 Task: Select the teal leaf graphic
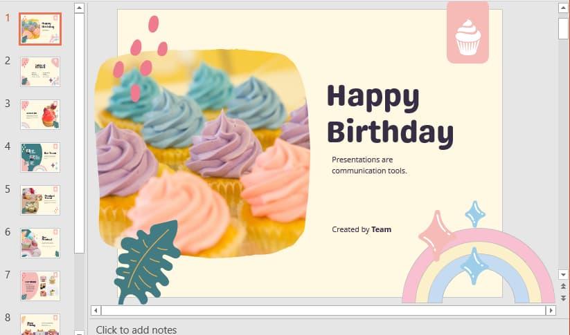point(147,262)
